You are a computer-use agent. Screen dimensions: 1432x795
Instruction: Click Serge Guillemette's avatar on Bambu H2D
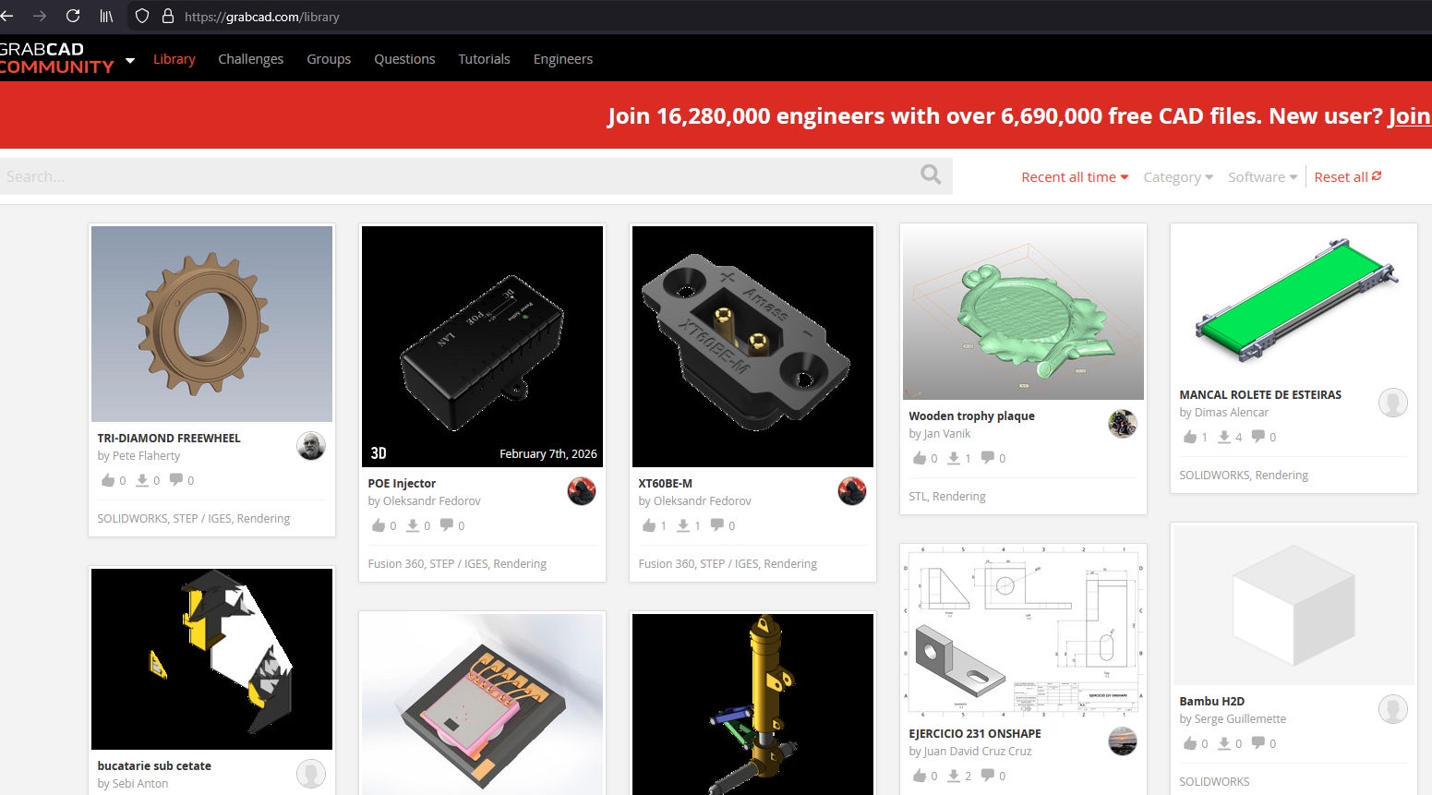(x=1393, y=709)
